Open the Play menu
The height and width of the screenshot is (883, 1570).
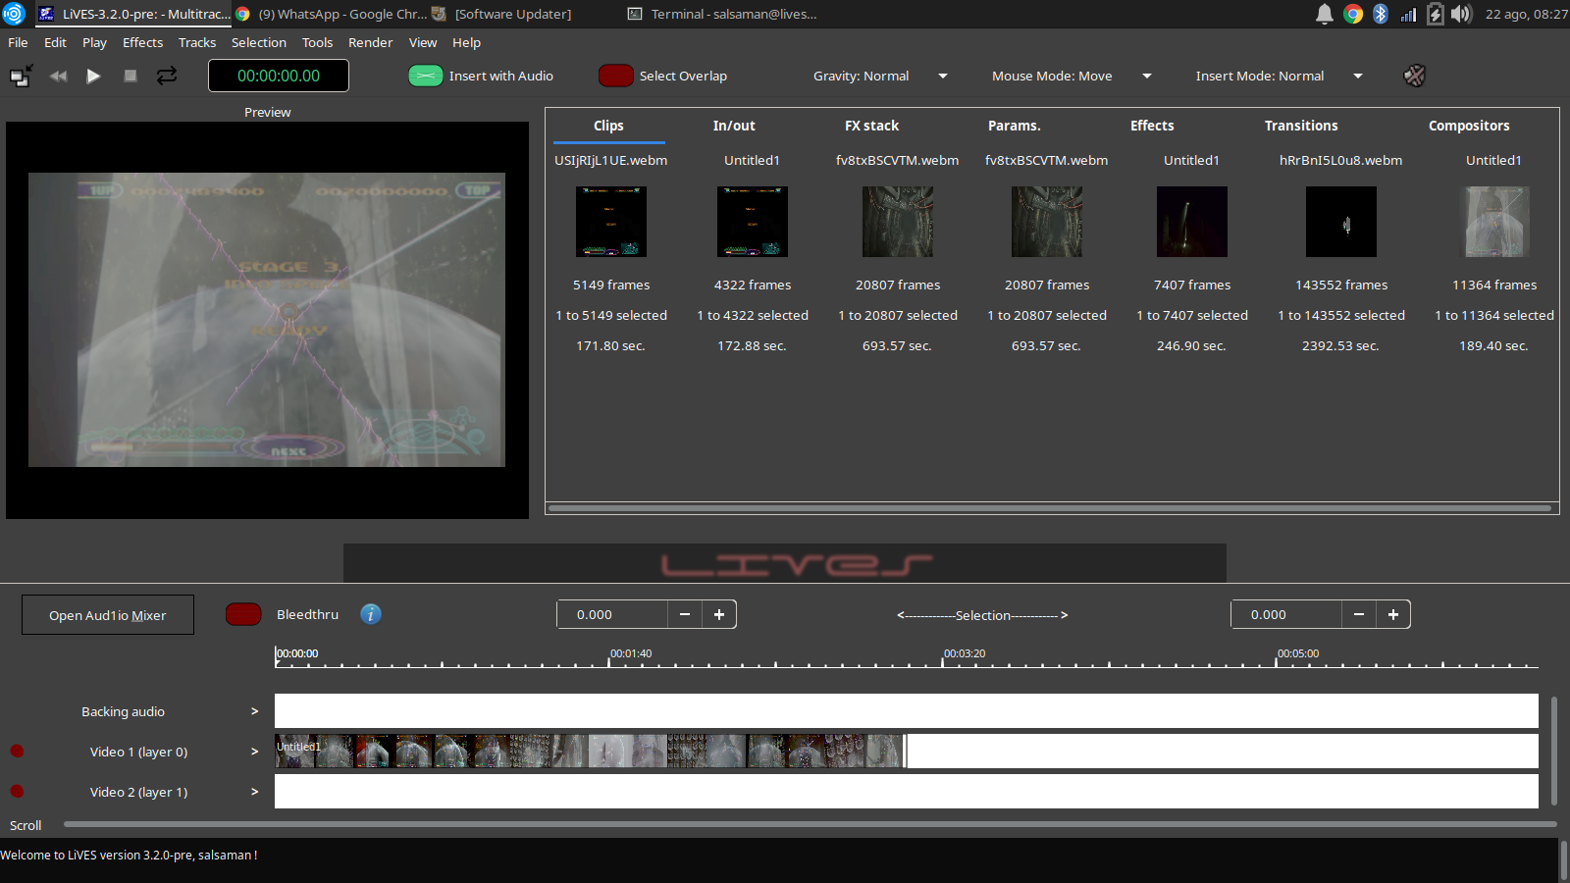94,42
